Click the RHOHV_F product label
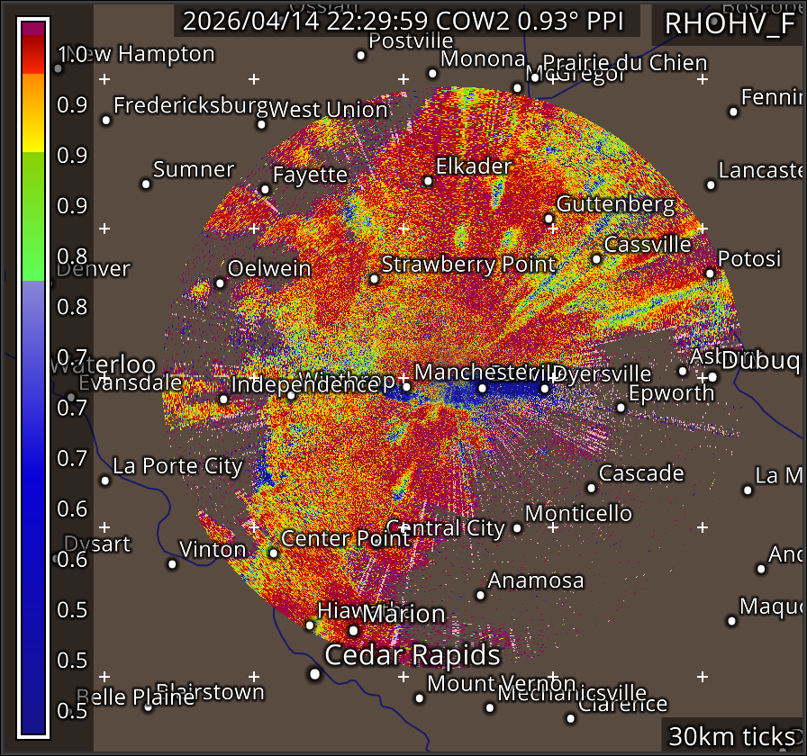807x756 pixels. (730, 24)
